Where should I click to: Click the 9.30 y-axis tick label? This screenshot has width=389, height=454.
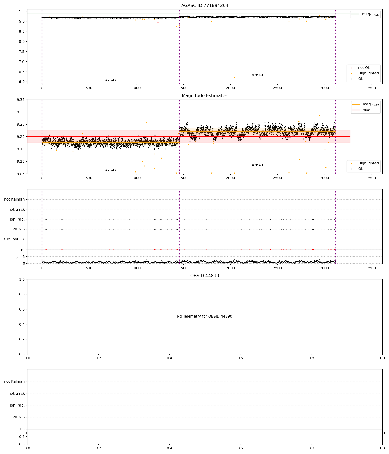coord(21,112)
